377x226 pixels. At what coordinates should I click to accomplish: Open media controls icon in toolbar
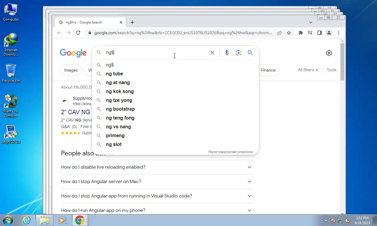click(x=310, y=33)
